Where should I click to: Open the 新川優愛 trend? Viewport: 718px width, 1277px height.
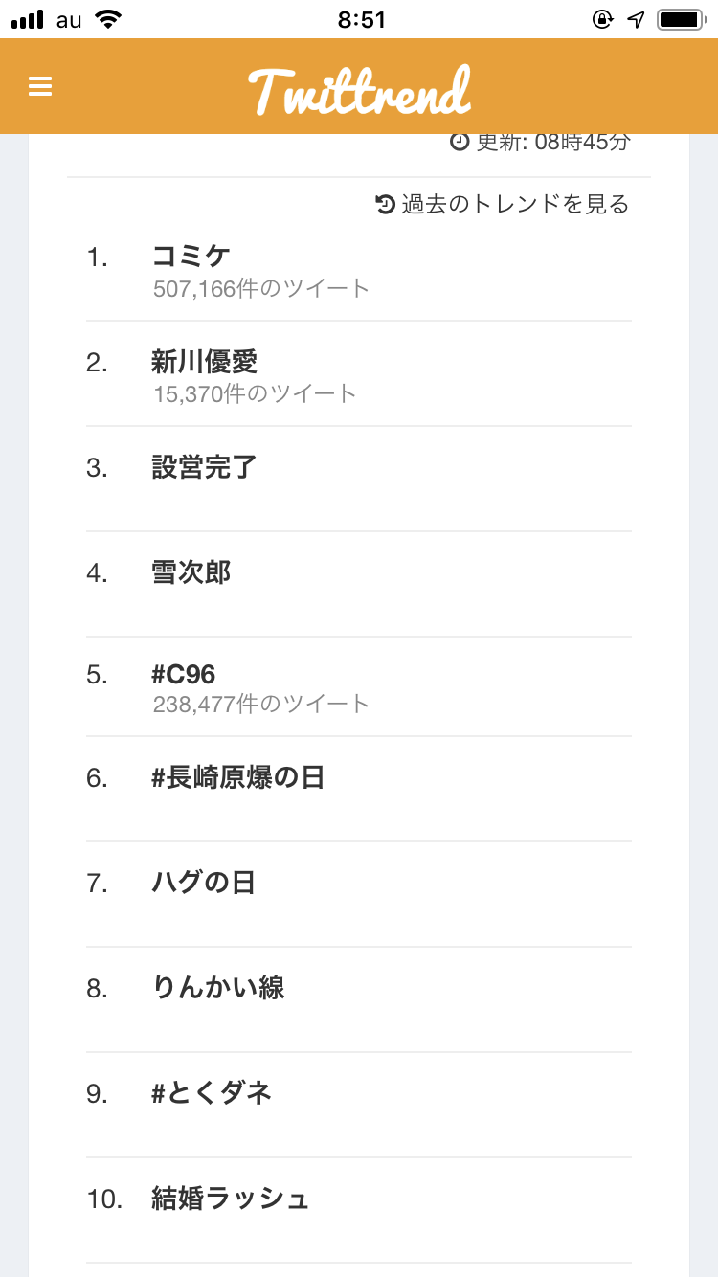[205, 362]
